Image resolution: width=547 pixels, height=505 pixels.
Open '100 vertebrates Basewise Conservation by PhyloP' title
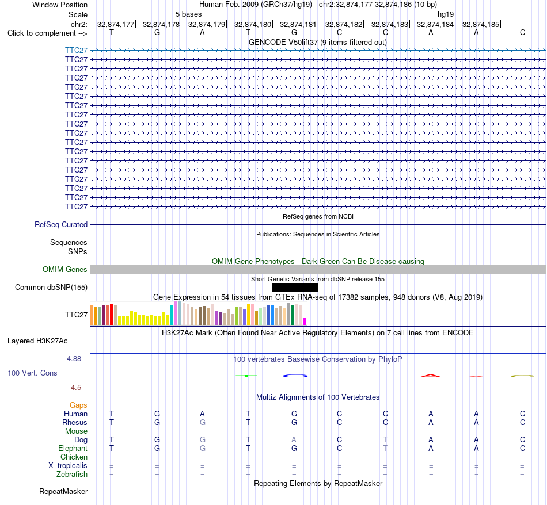[x=318, y=359]
